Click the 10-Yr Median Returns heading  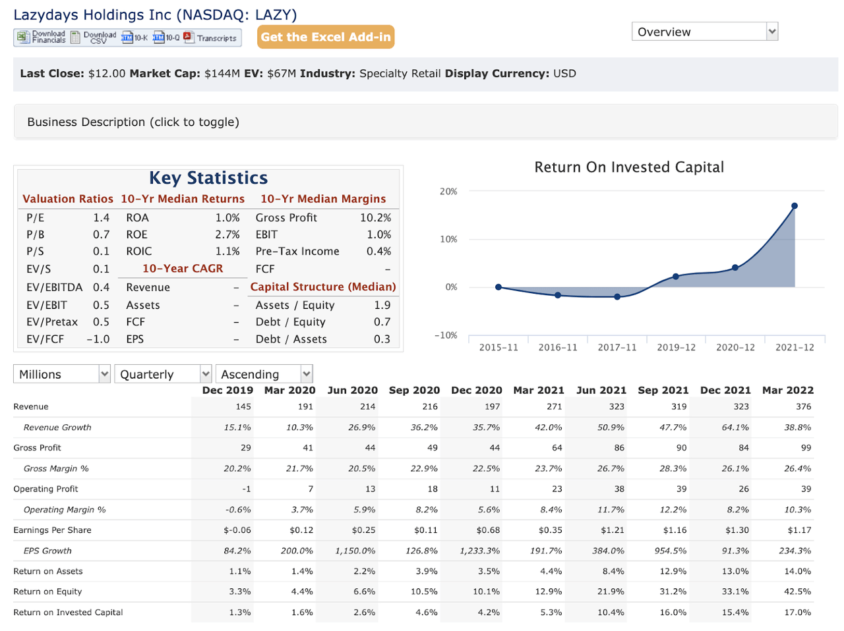pos(183,199)
